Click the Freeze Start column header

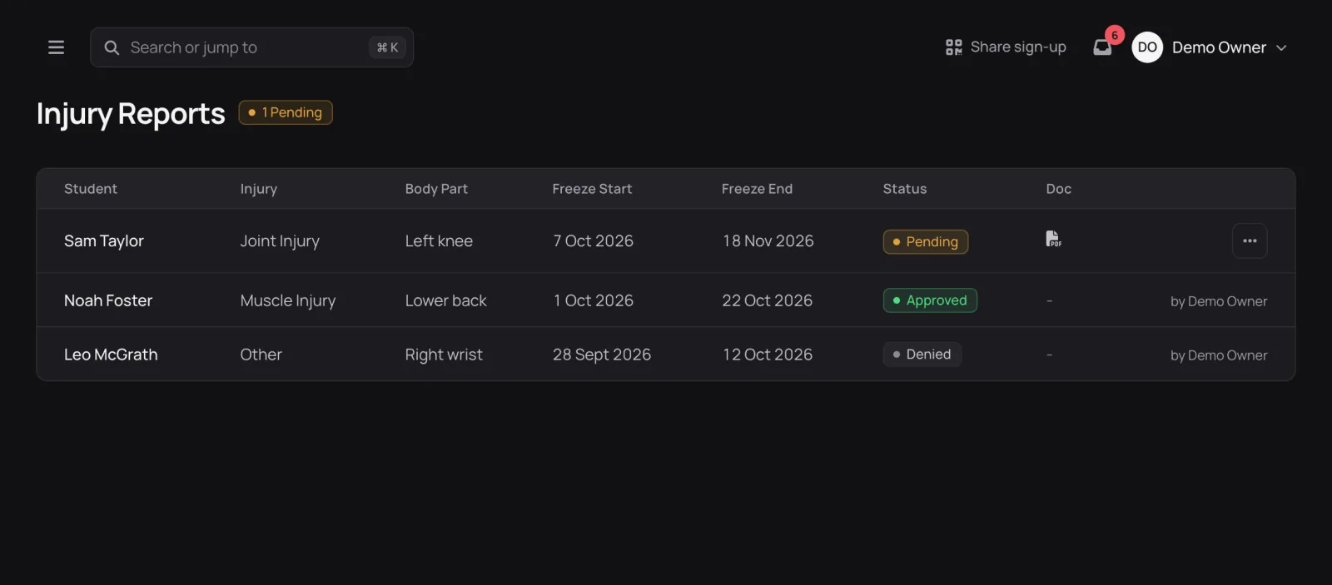coord(592,189)
